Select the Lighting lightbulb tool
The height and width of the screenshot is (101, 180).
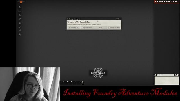click(20, 27)
